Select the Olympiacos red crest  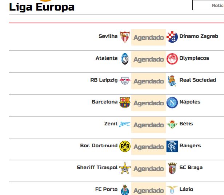pos(172,59)
